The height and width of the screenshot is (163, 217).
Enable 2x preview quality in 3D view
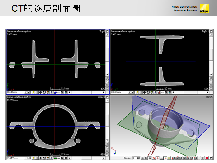[x=146, y=158]
